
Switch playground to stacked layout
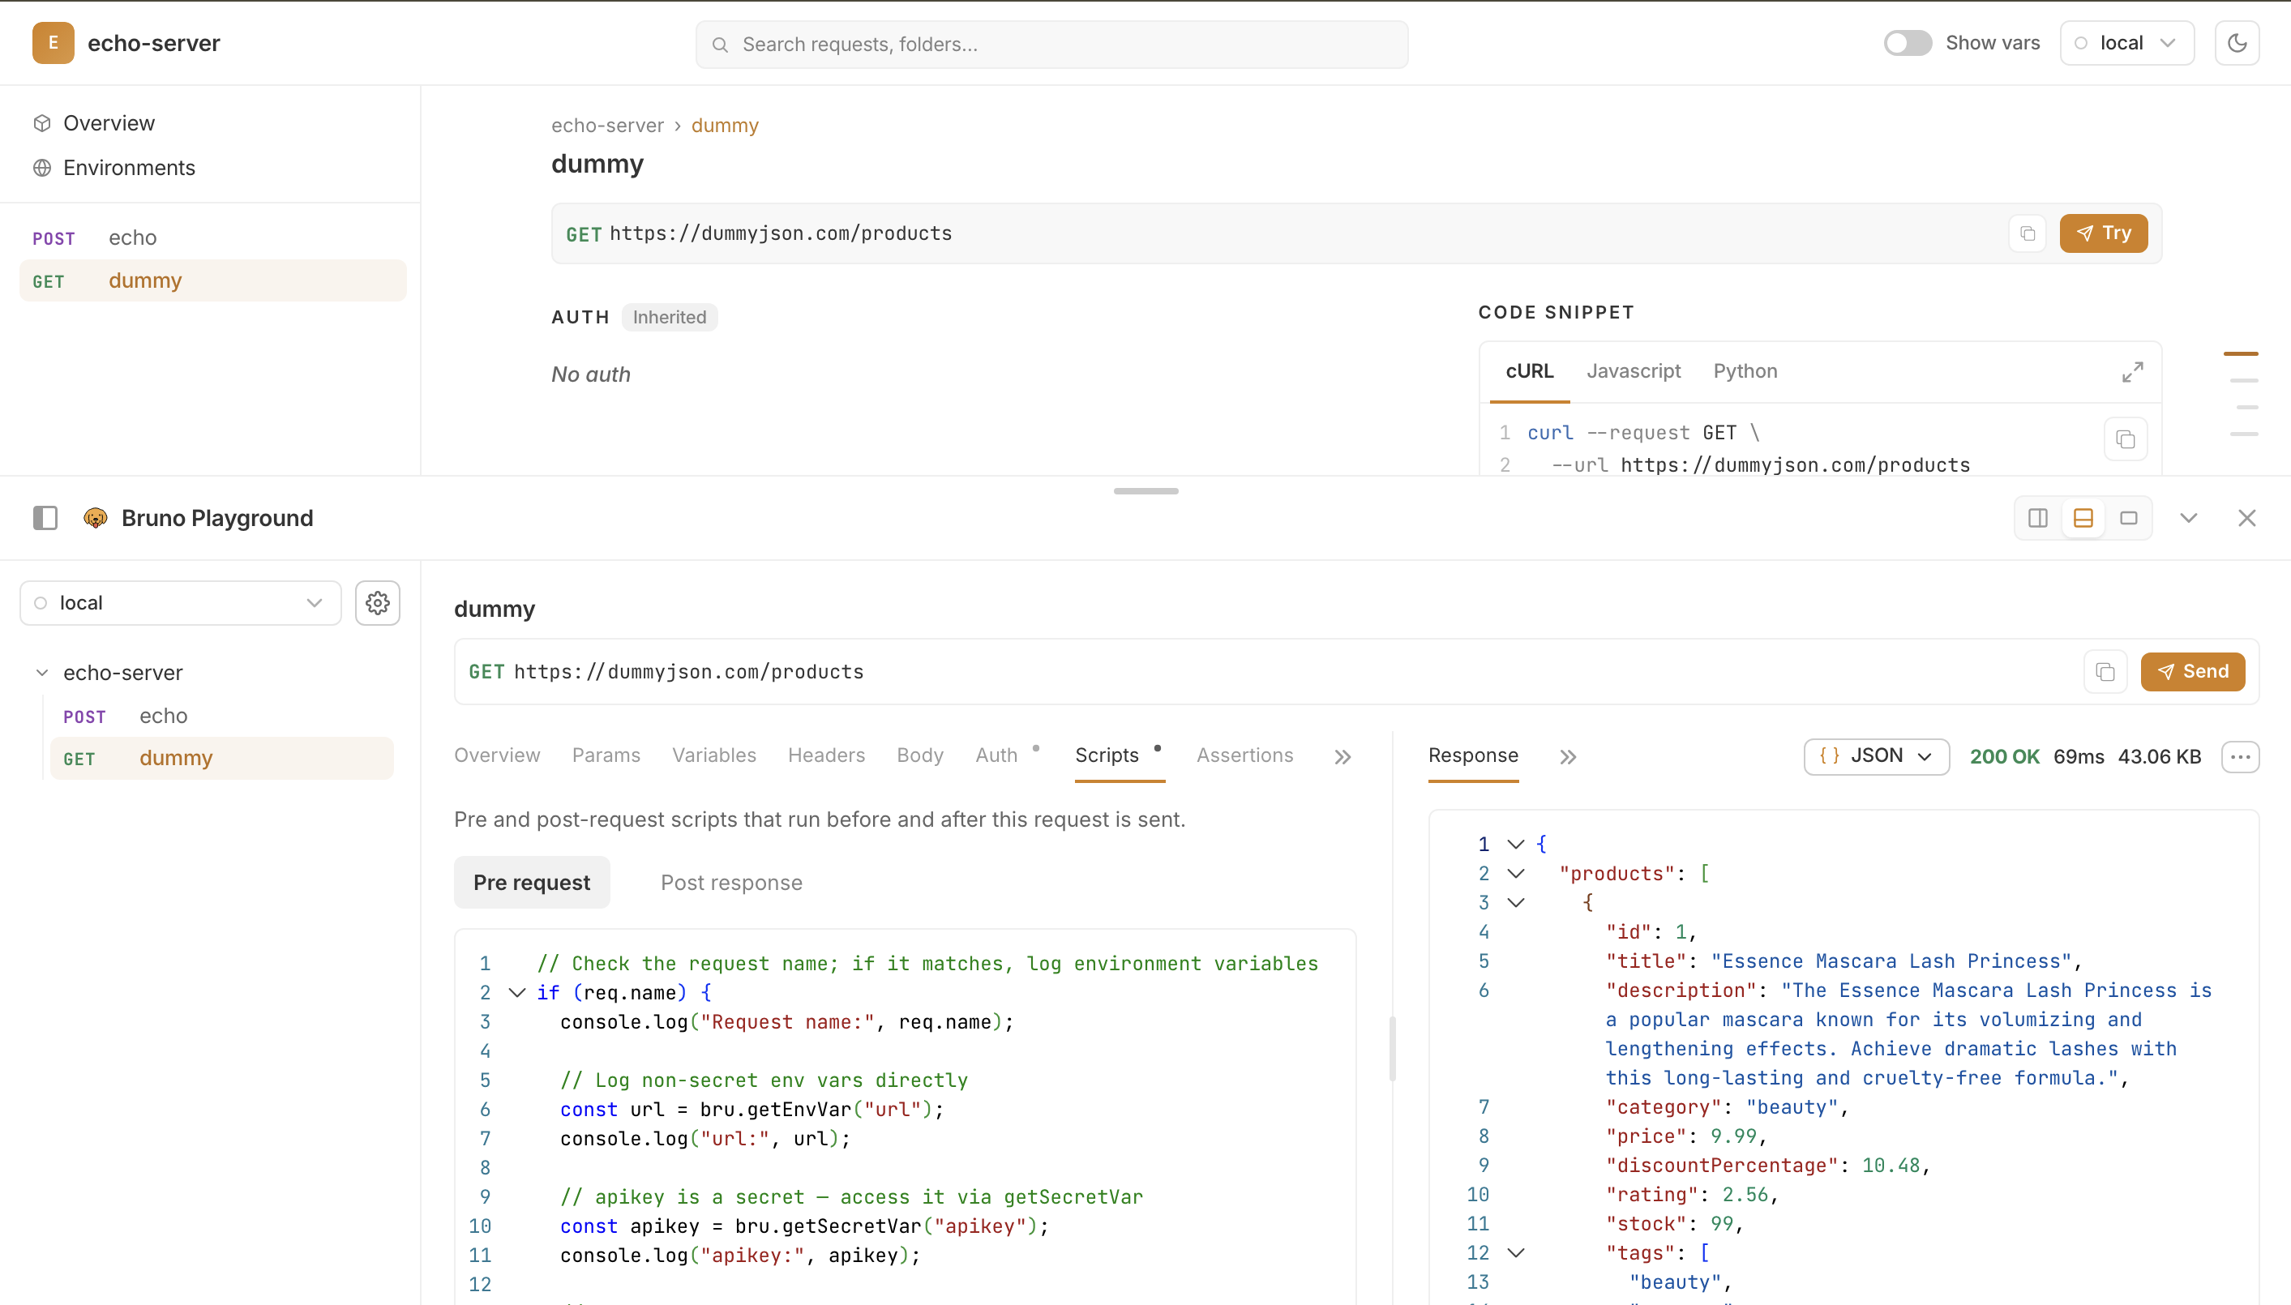point(2083,518)
